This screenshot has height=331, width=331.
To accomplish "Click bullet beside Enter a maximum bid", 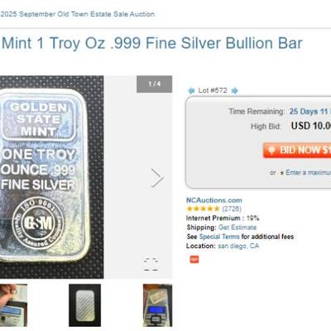I will coord(282,173).
